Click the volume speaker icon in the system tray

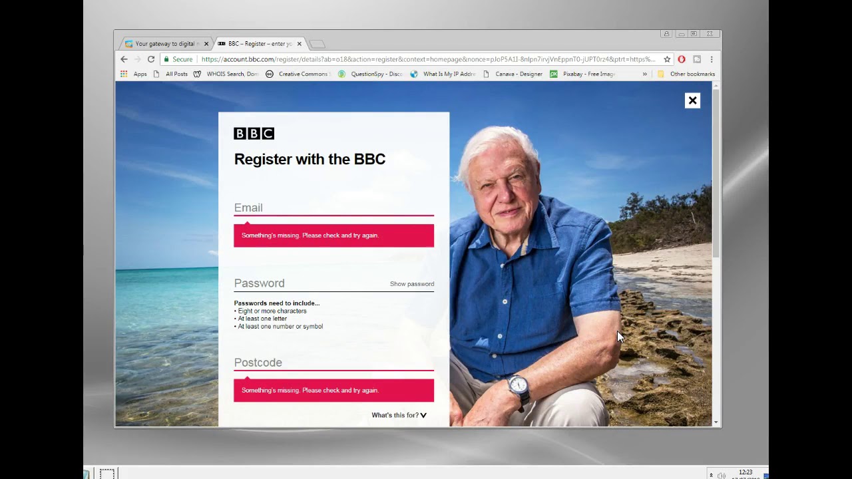(722, 476)
